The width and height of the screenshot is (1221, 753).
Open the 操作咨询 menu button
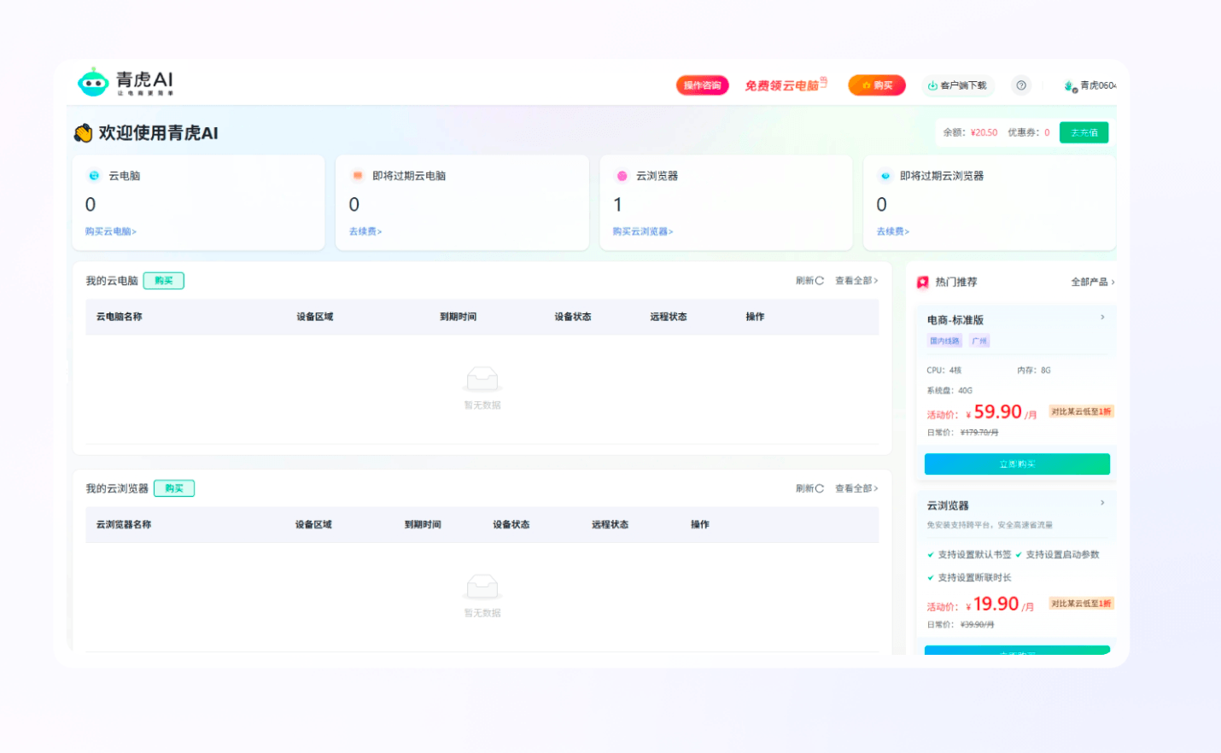click(x=702, y=85)
